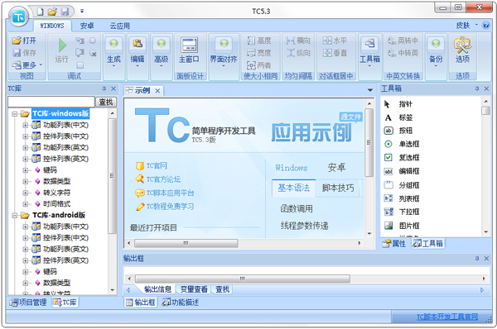The width and height of the screenshot is (497, 329).
Task: Click the 编辑 ribbon icon
Action: click(x=138, y=43)
